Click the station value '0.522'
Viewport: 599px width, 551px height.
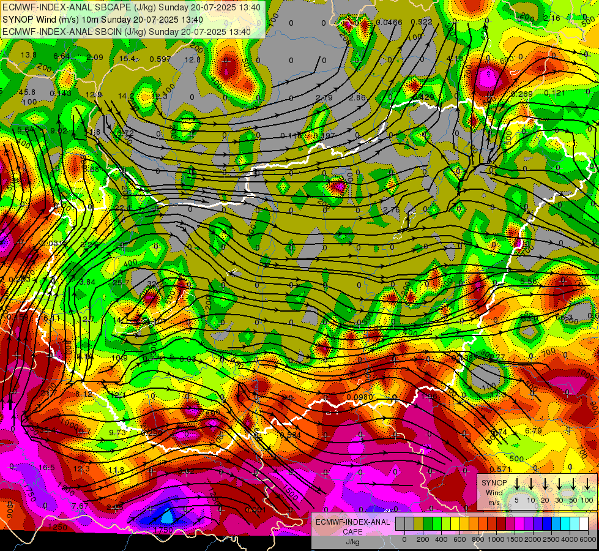pyautogui.click(x=422, y=22)
